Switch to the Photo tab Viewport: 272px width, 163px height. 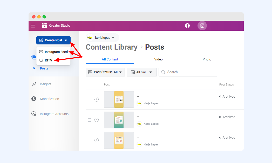click(207, 59)
